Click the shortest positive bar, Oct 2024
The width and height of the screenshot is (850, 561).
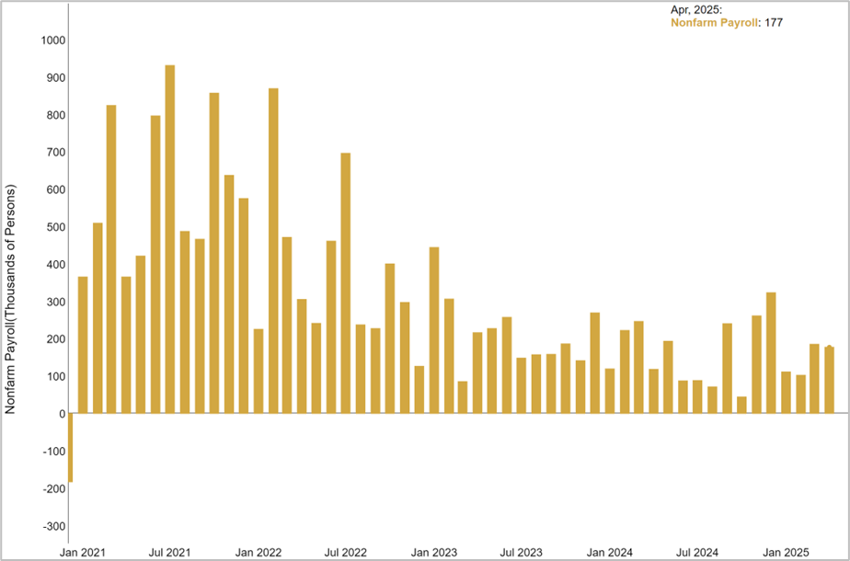coord(741,405)
